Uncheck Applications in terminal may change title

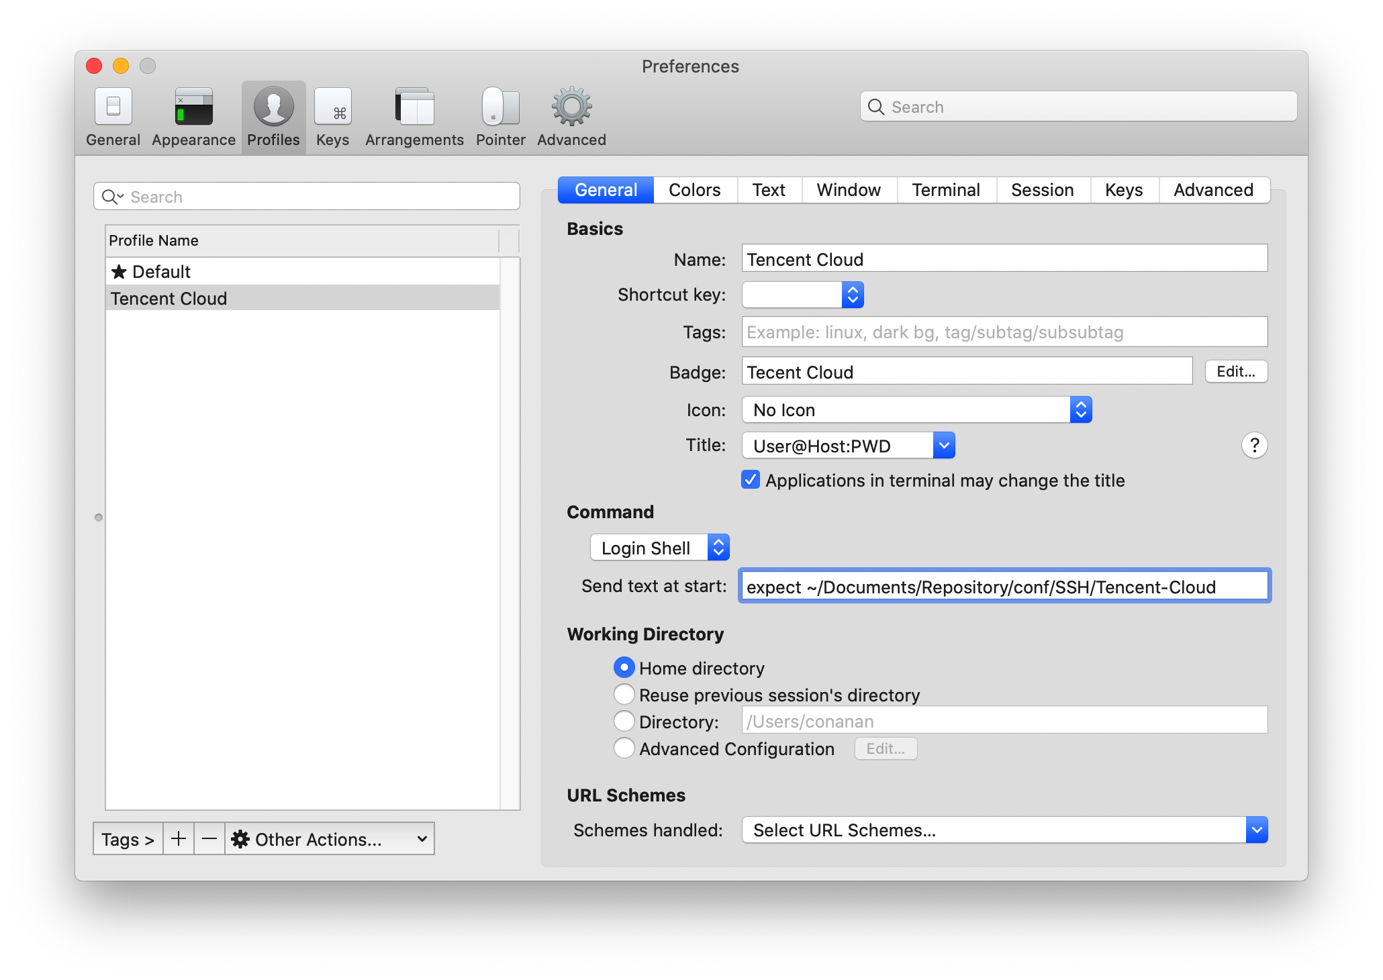(751, 480)
